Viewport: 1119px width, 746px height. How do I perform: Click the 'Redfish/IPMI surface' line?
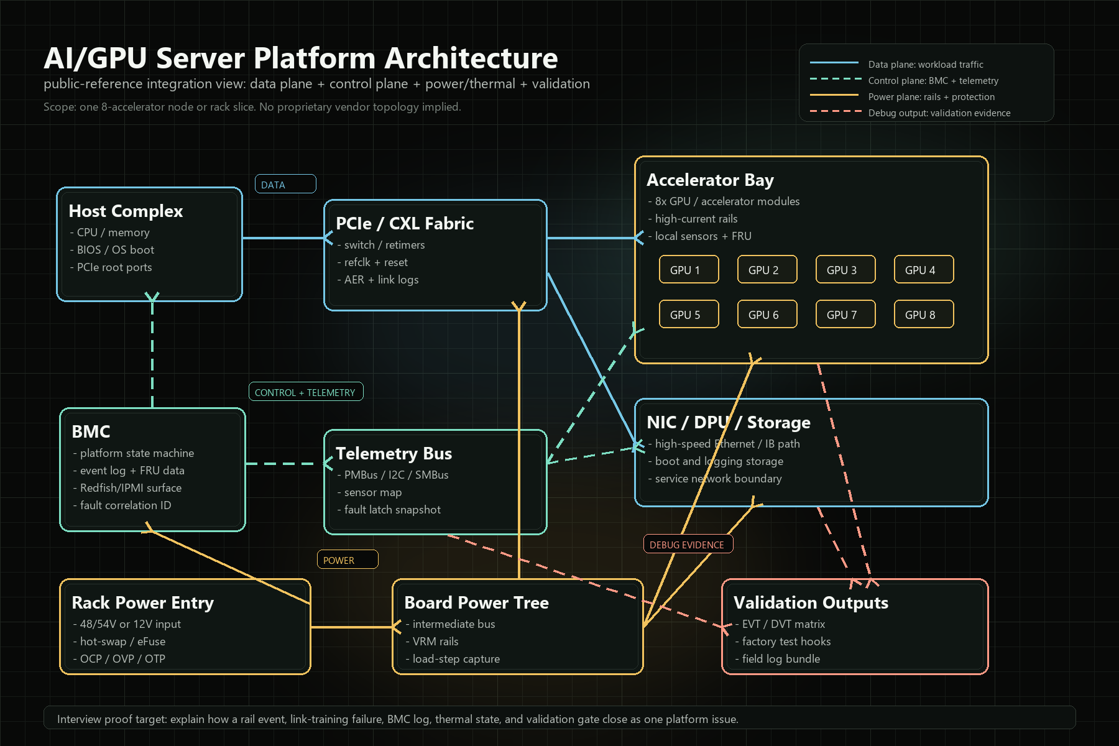pyautogui.click(x=127, y=488)
